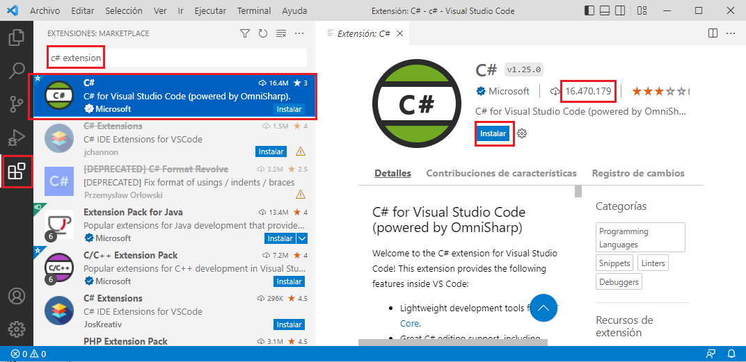746x362 pixels.
Task: Click the manage gear next to Instalar
Action: (x=522, y=133)
